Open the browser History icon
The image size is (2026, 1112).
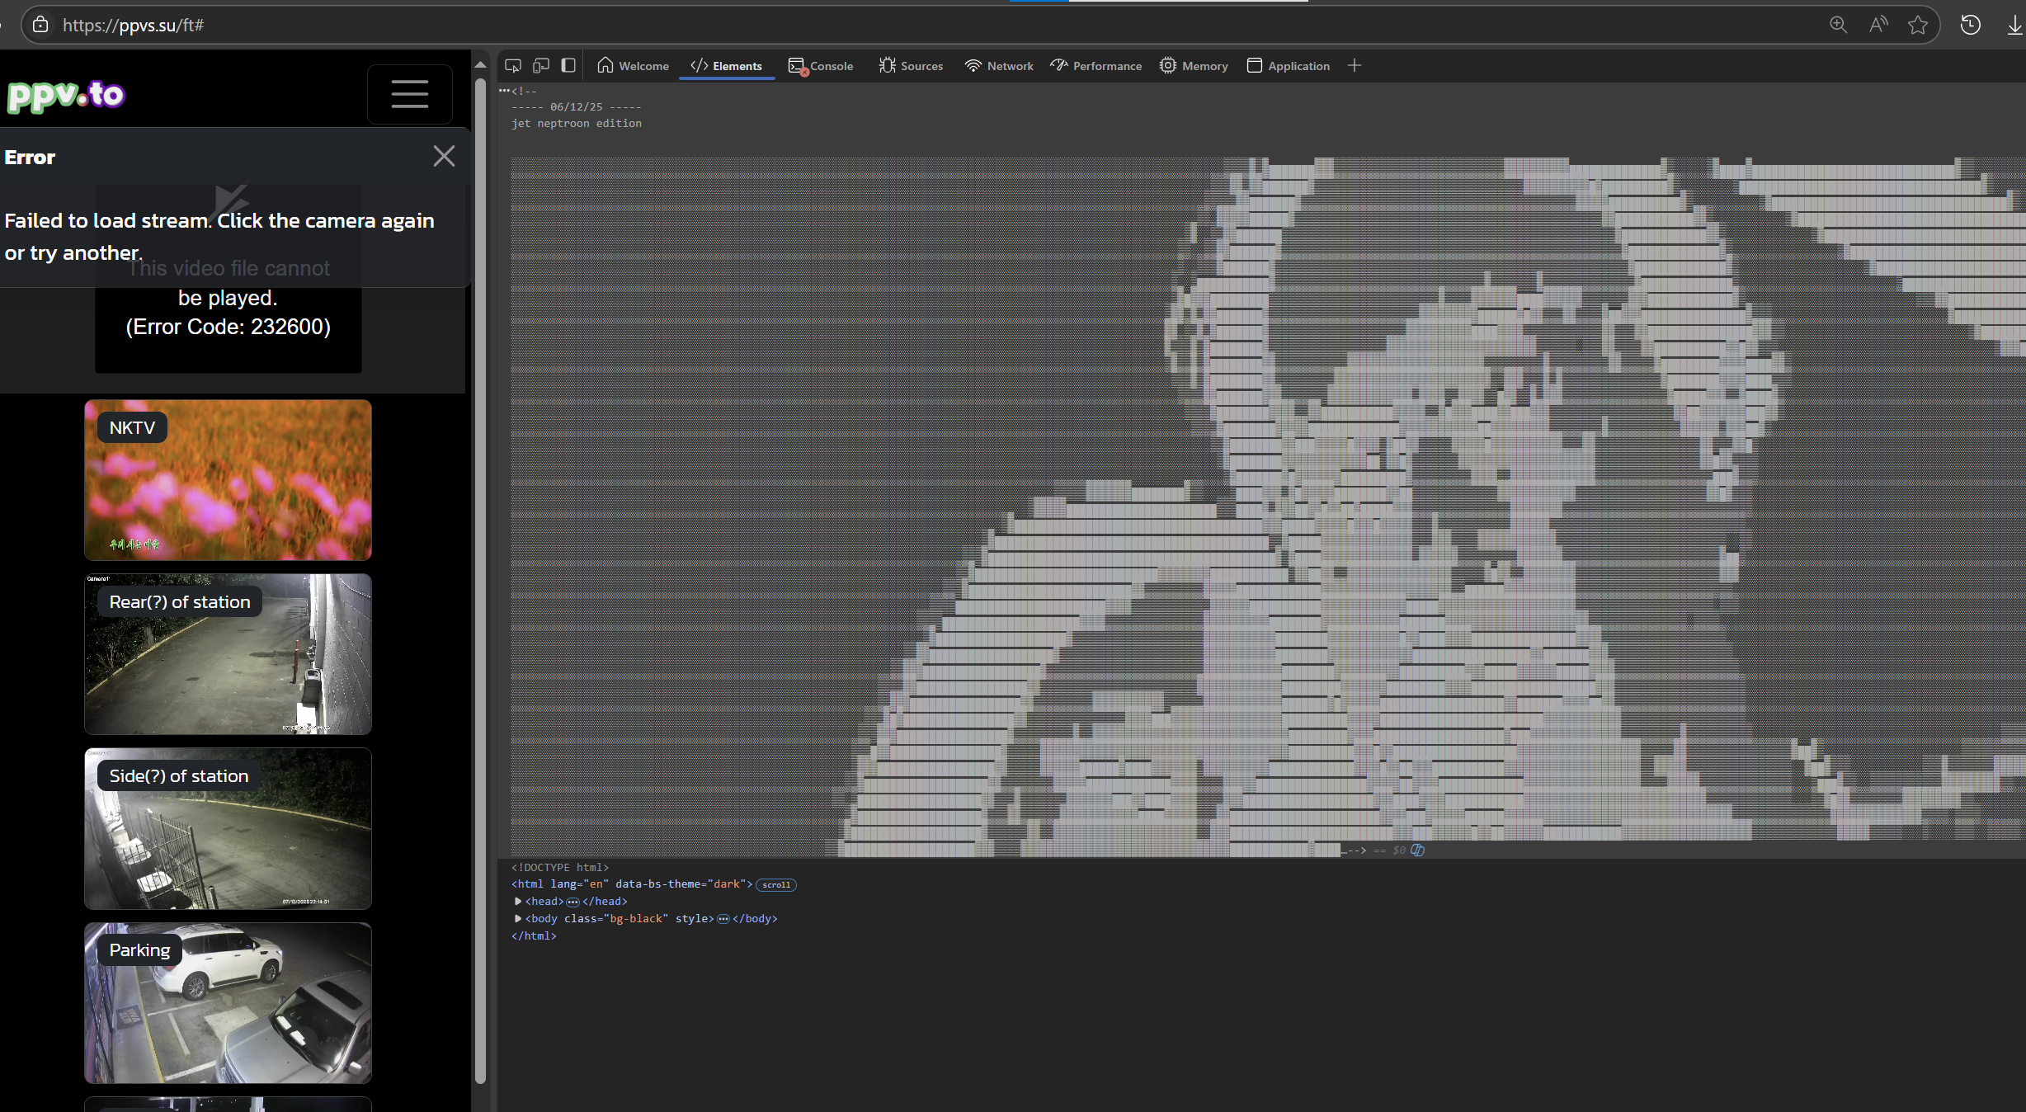(1971, 25)
